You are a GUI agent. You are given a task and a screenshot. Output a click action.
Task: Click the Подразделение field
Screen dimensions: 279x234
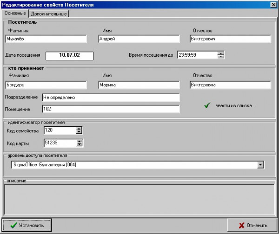[110, 98]
